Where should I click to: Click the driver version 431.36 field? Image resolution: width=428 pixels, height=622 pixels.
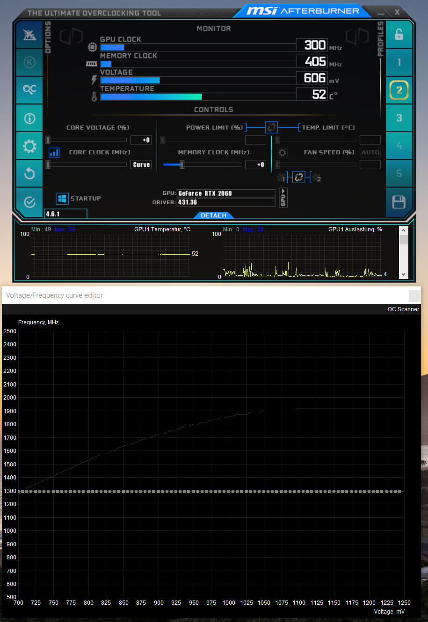(226, 202)
